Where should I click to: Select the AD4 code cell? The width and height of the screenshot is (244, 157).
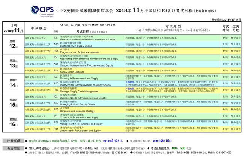56,64
